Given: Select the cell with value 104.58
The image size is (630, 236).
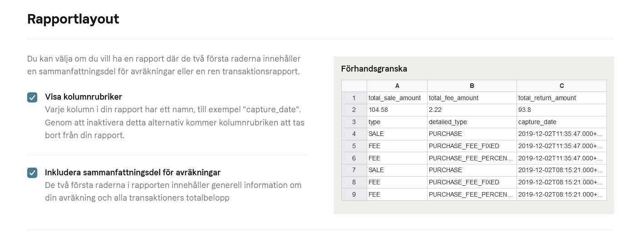Looking at the screenshot, I should tap(397, 110).
